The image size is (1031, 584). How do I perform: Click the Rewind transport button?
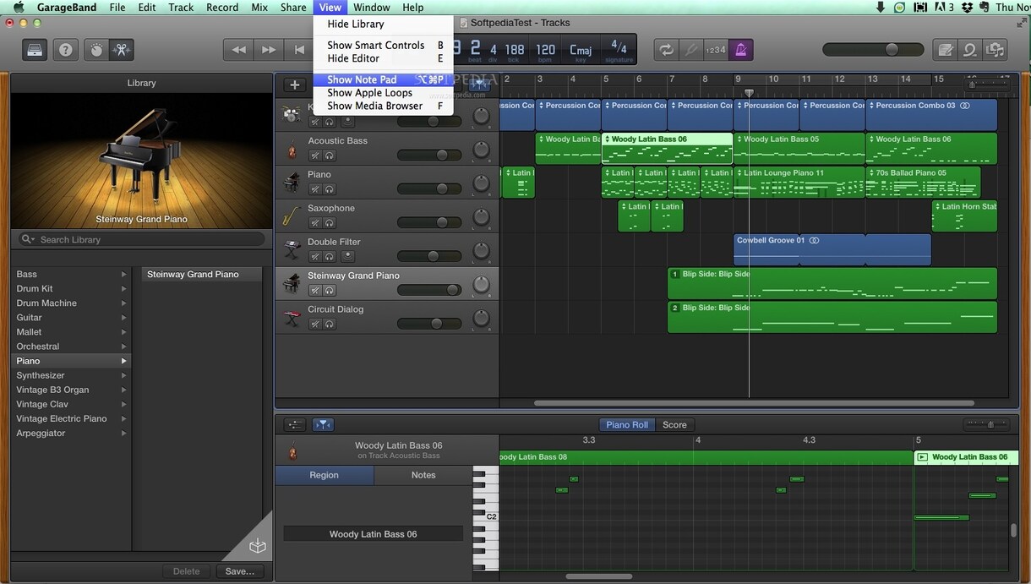tap(239, 50)
